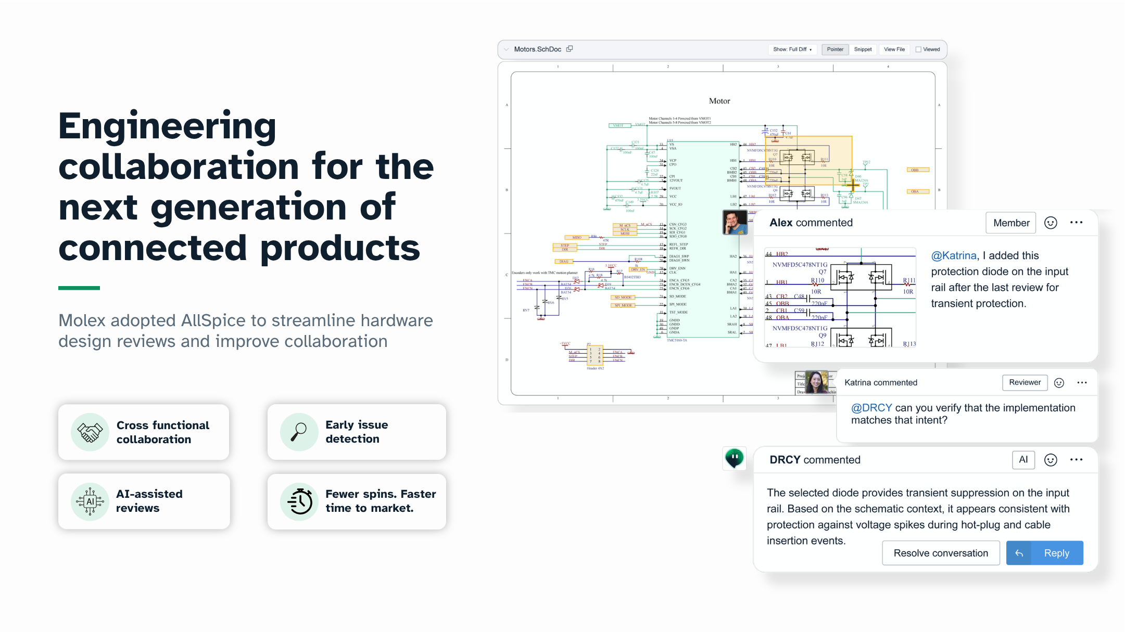Open the Show: Full Diff dropdown
Image resolution: width=1125 pixels, height=632 pixels.
[x=792, y=49]
